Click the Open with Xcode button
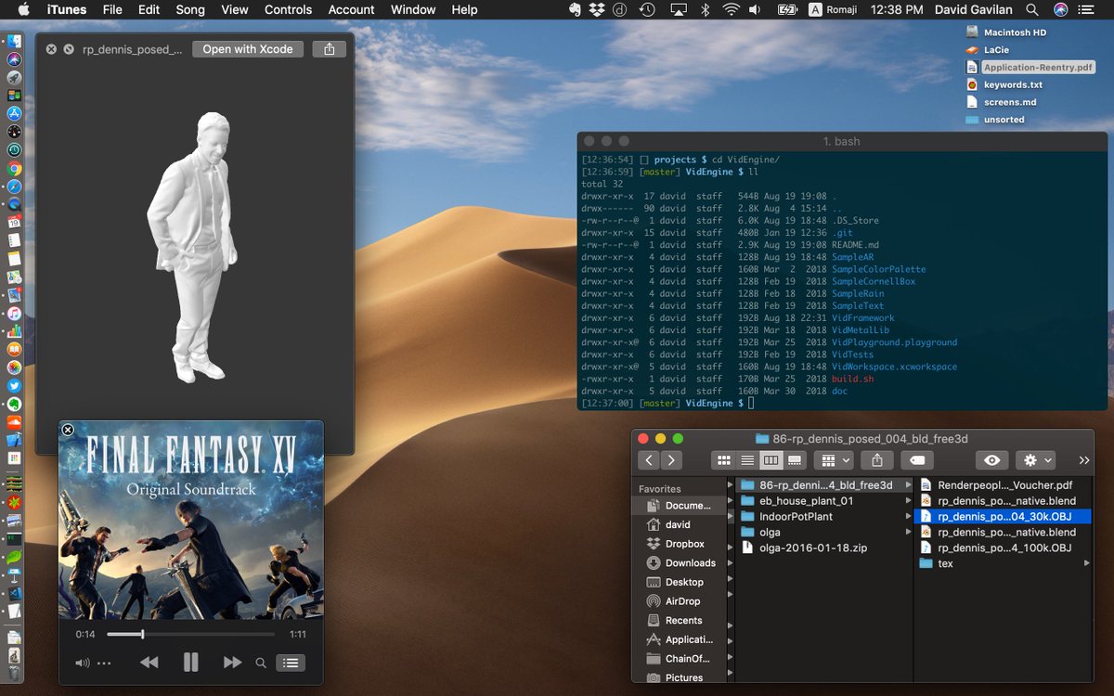Viewport: 1114px width, 696px height. (x=248, y=49)
